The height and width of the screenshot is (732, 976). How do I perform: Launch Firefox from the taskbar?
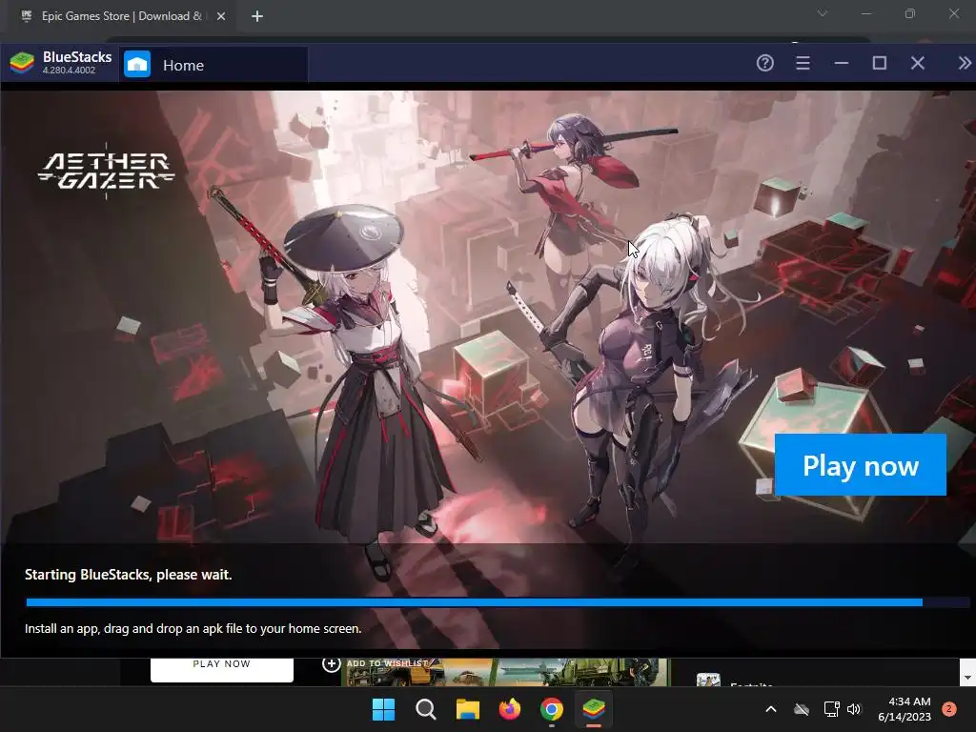(510, 709)
